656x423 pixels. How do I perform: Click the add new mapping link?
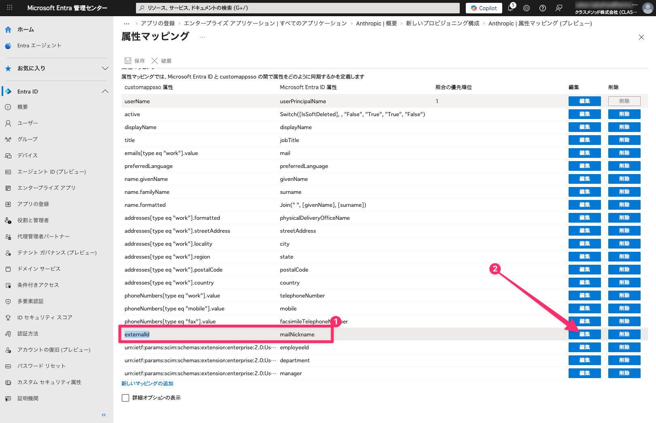coord(147,384)
